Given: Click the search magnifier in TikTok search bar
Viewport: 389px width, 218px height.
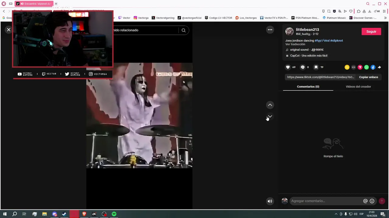Looking at the screenshot, I should click(x=184, y=30).
